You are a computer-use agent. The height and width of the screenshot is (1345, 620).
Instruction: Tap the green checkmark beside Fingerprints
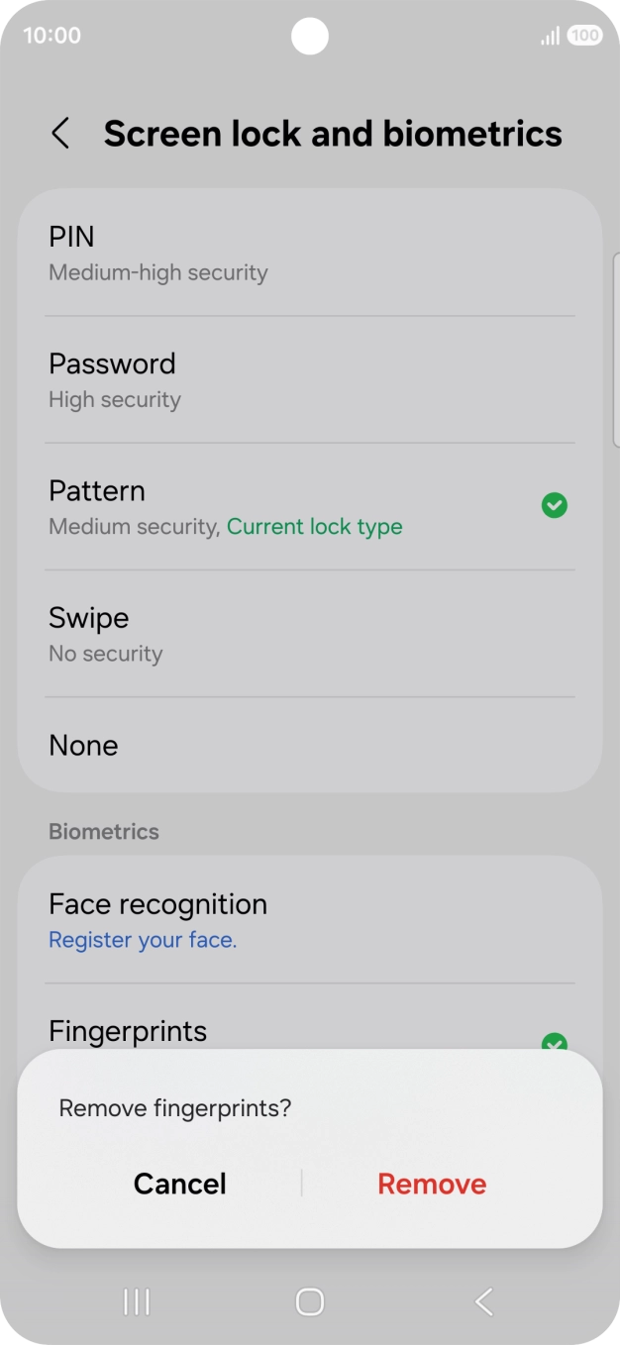pyautogui.click(x=555, y=1041)
